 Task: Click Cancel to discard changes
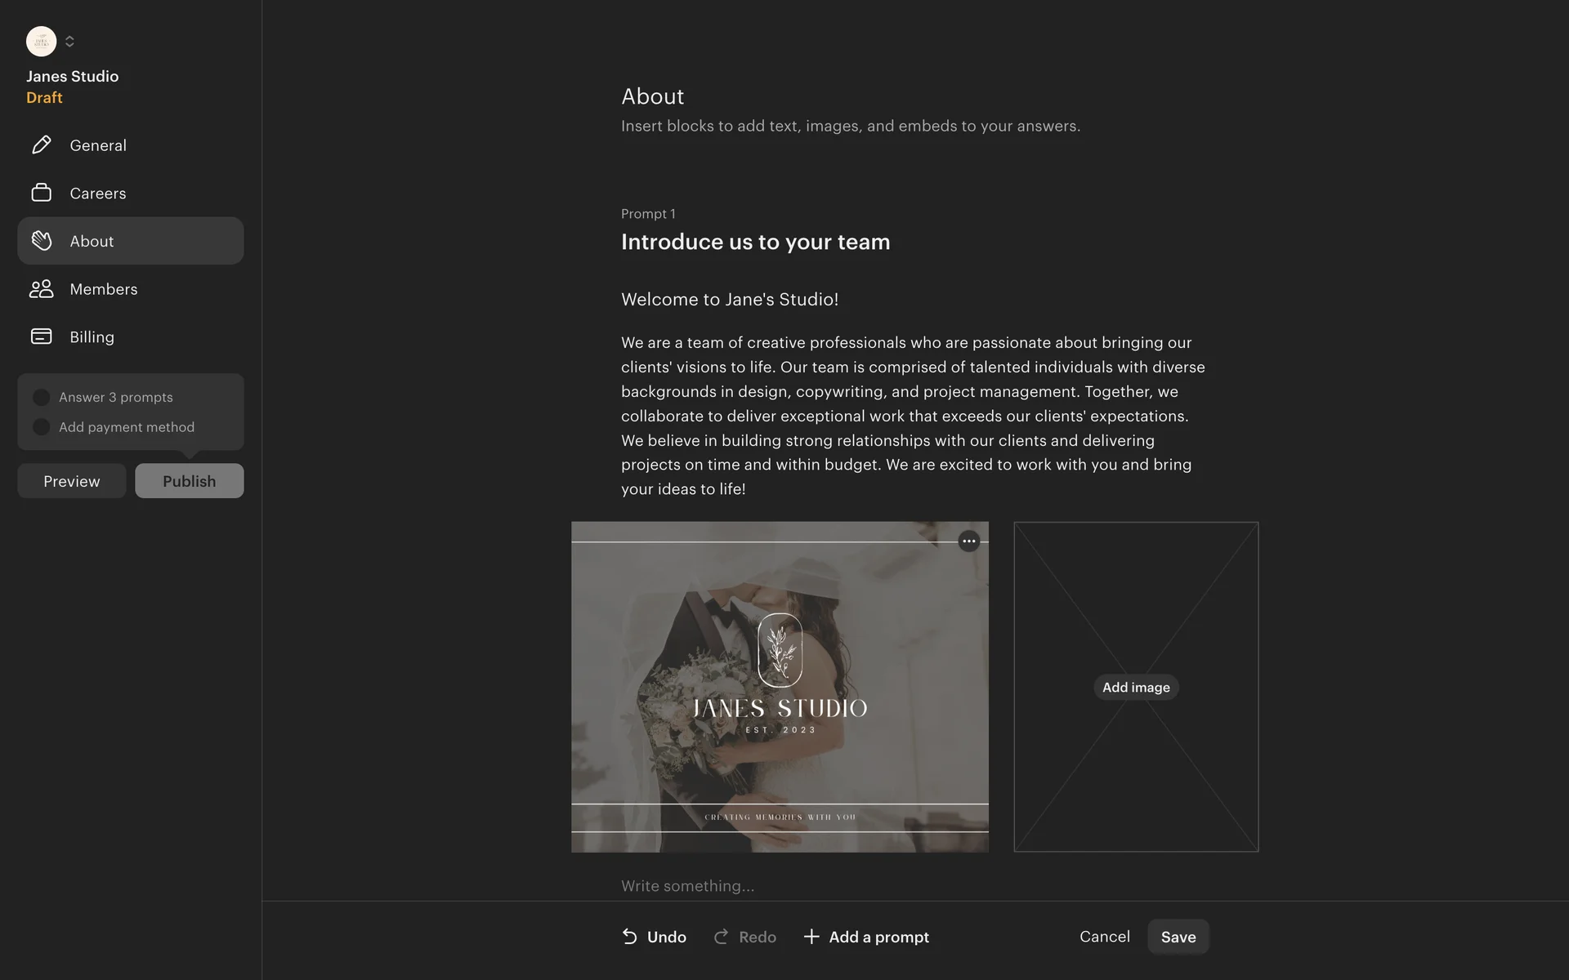click(1105, 937)
